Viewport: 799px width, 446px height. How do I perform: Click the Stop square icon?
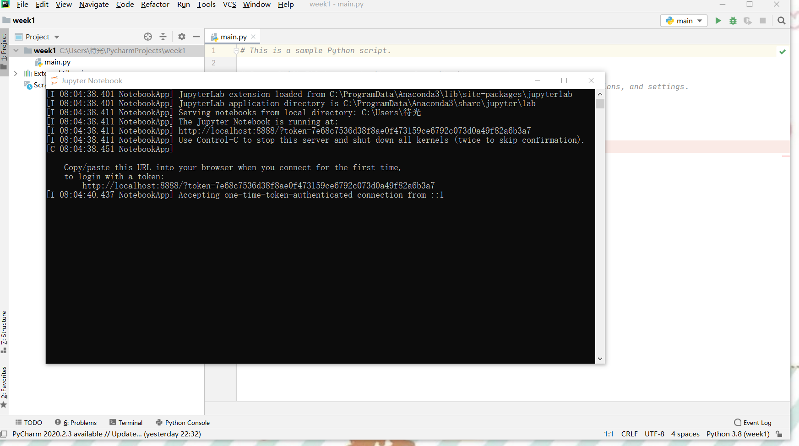click(763, 21)
